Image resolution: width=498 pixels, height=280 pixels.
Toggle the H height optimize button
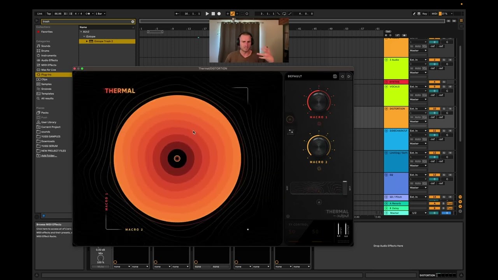point(449,21)
